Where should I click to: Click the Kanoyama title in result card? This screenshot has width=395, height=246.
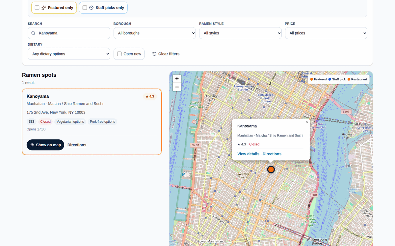(38, 96)
